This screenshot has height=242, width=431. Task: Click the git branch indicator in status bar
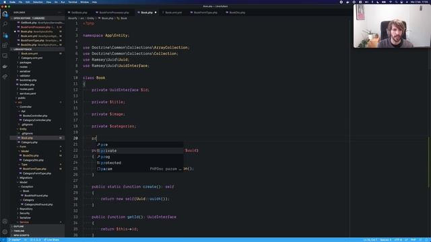(x=14, y=240)
